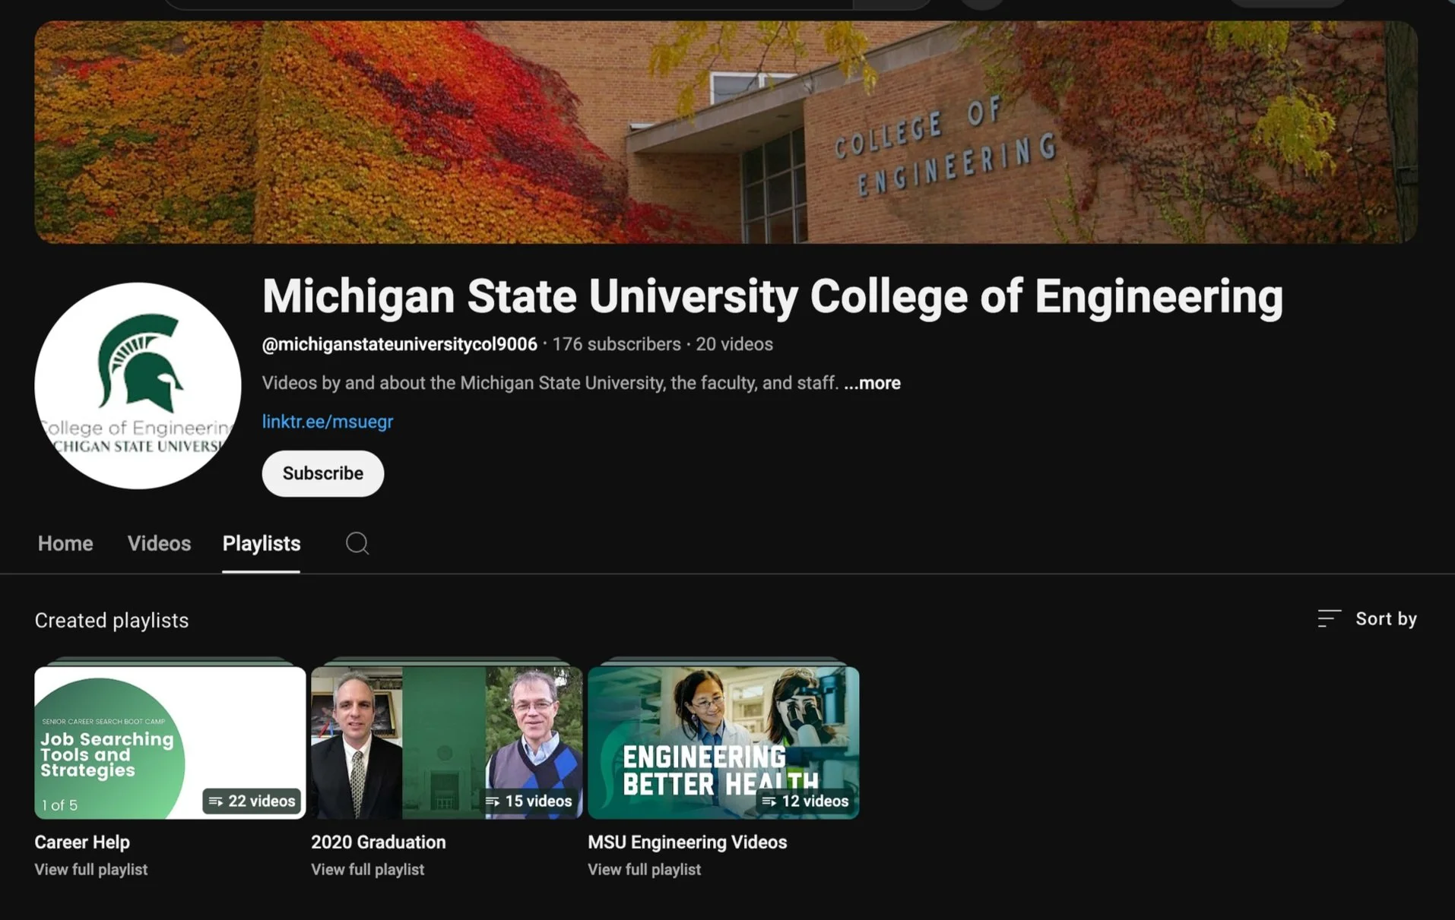Click the Career Help playlist title
The width and height of the screenshot is (1455, 920).
(x=82, y=842)
